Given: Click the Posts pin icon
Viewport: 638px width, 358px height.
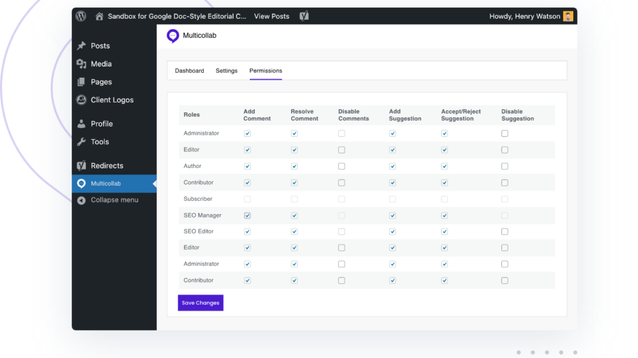Looking at the screenshot, I should 82,45.
